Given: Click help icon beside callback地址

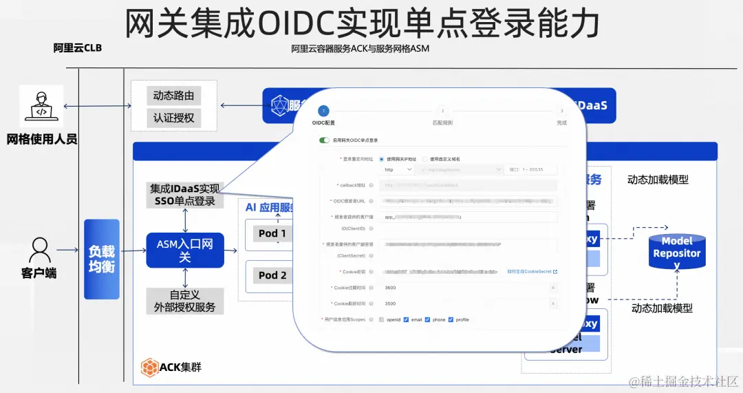Looking at the screenshot, I should pyautogui.click(x=371, y=185).
